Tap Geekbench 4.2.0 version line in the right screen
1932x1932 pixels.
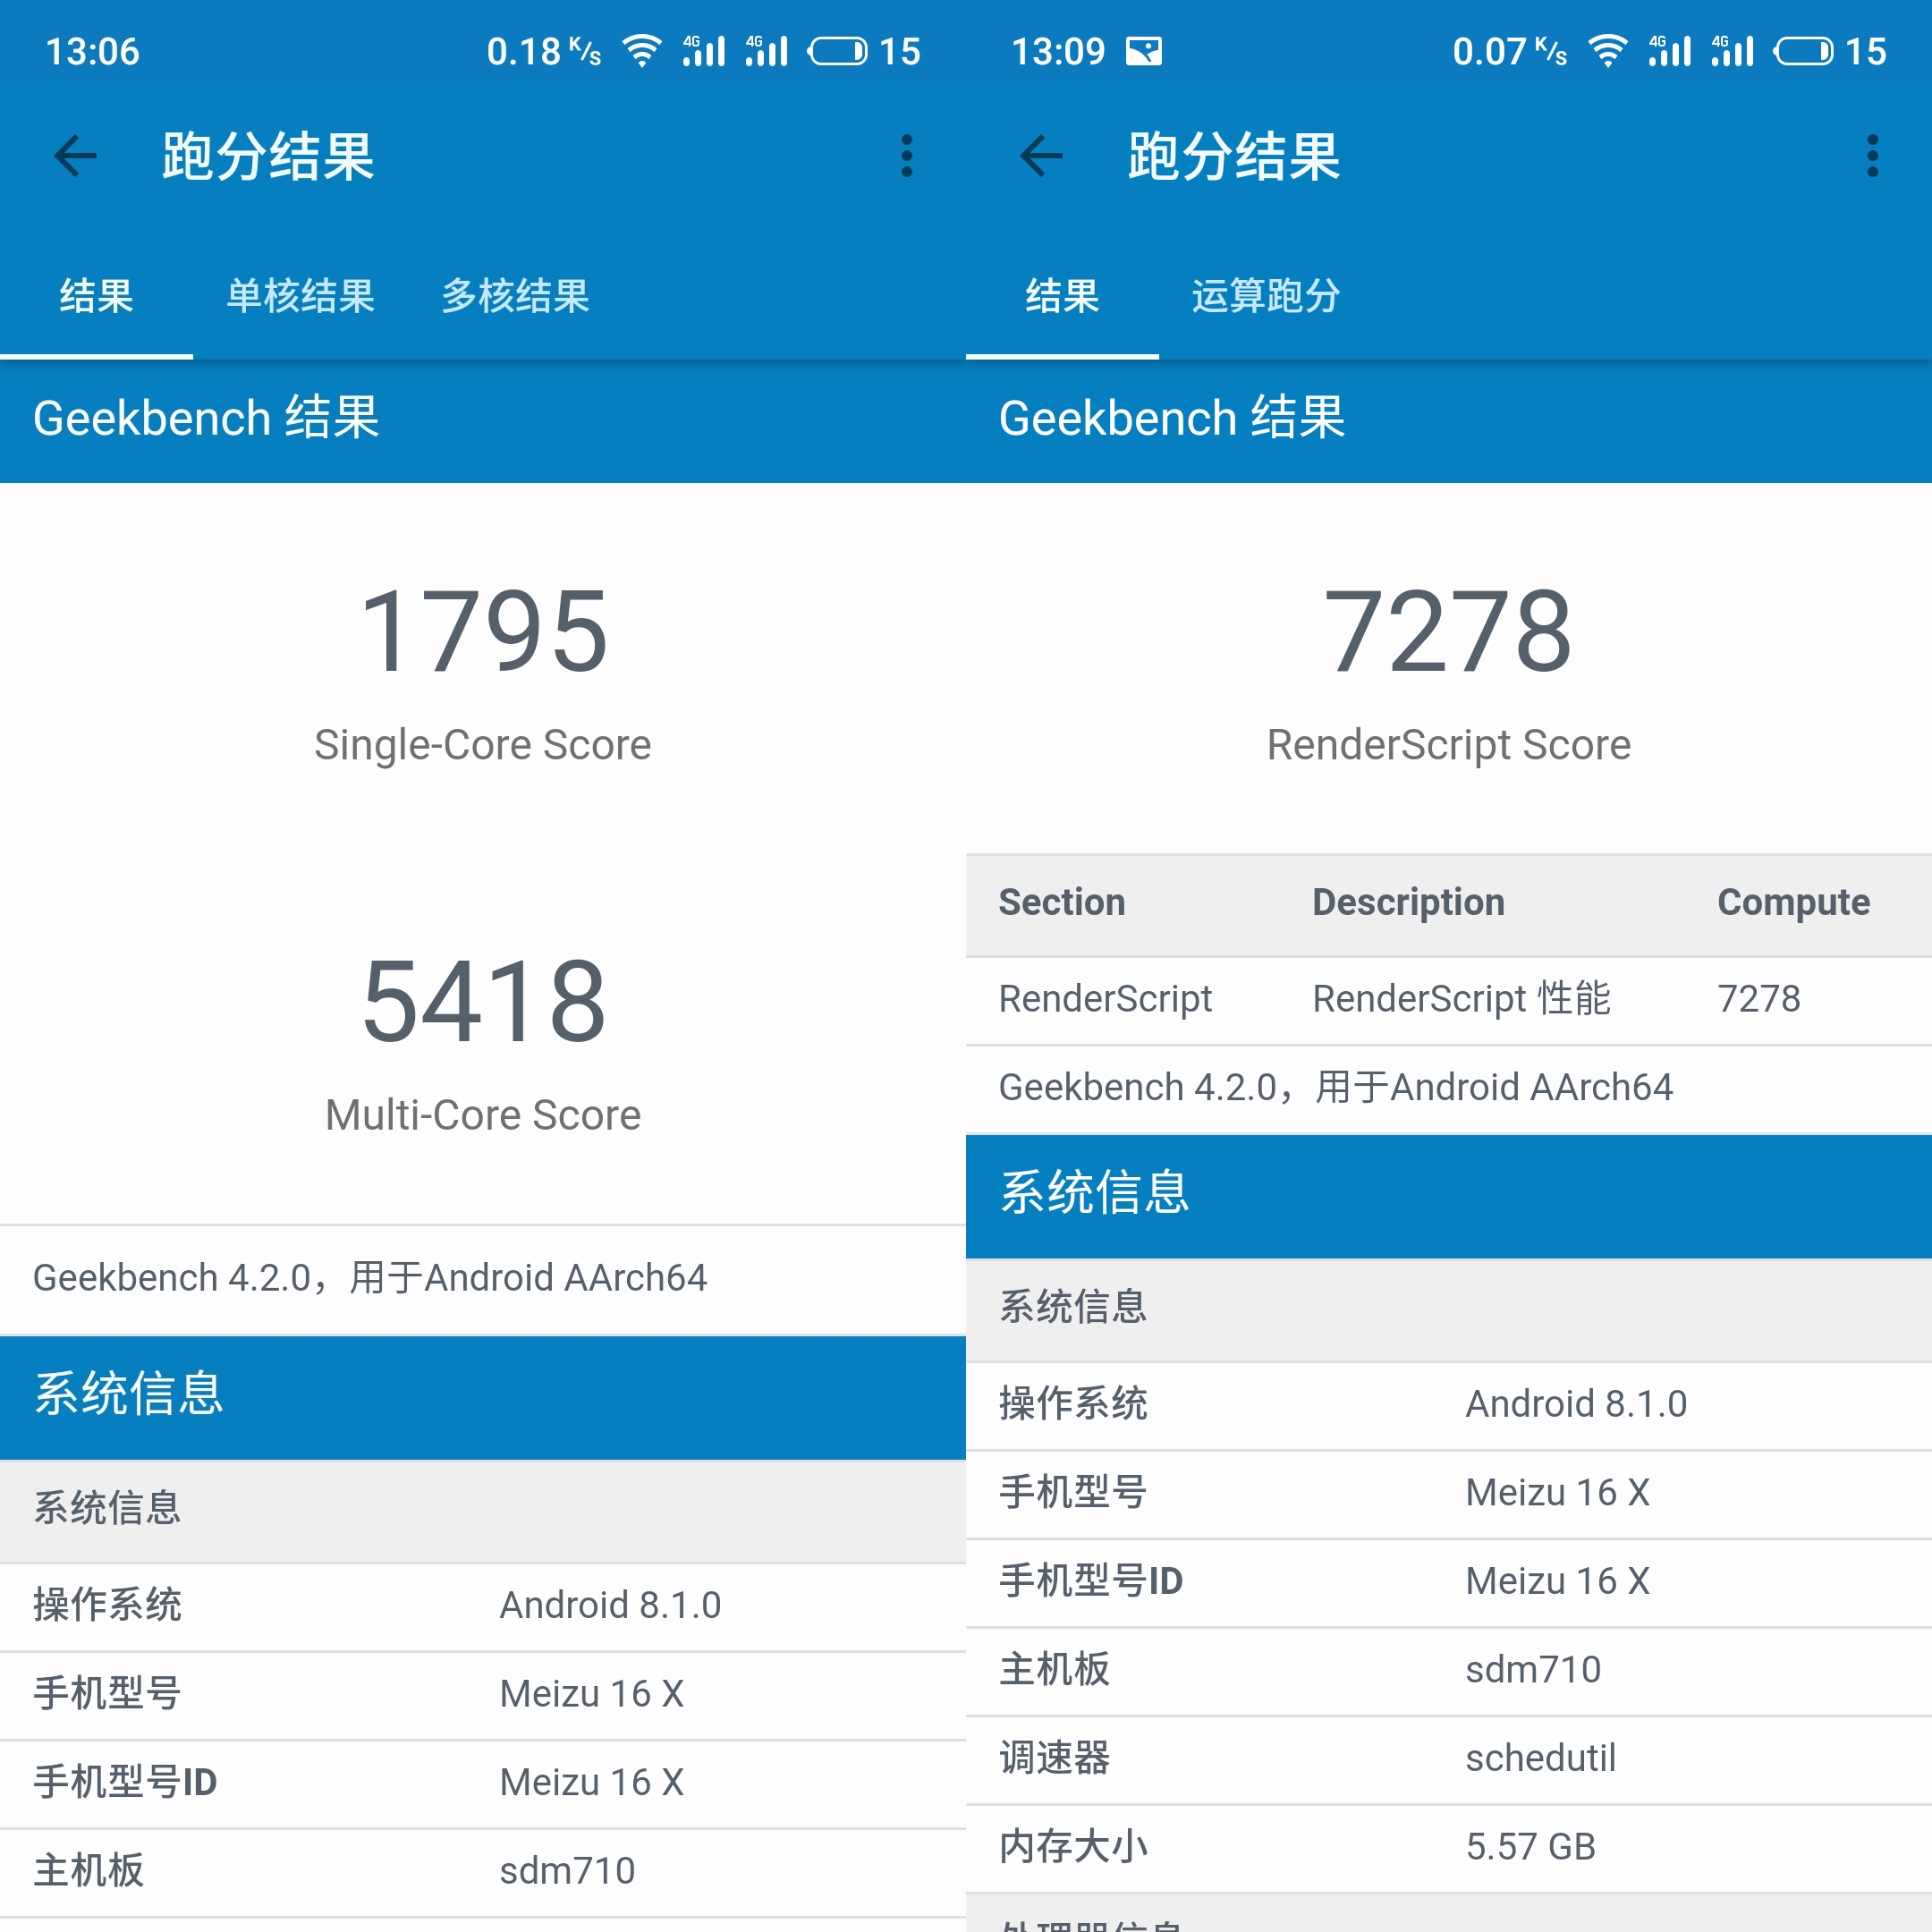pos(1336,1086)
